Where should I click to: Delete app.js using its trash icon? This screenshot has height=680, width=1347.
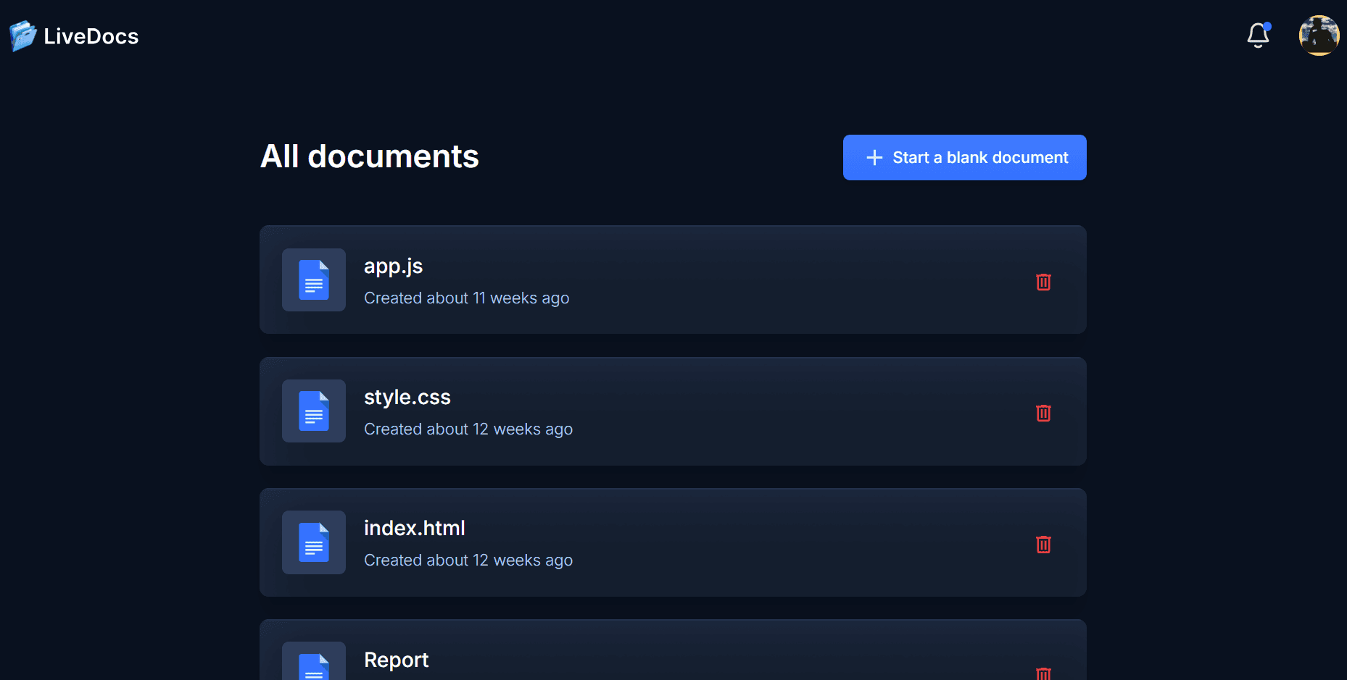click(x=1044, y=282)
